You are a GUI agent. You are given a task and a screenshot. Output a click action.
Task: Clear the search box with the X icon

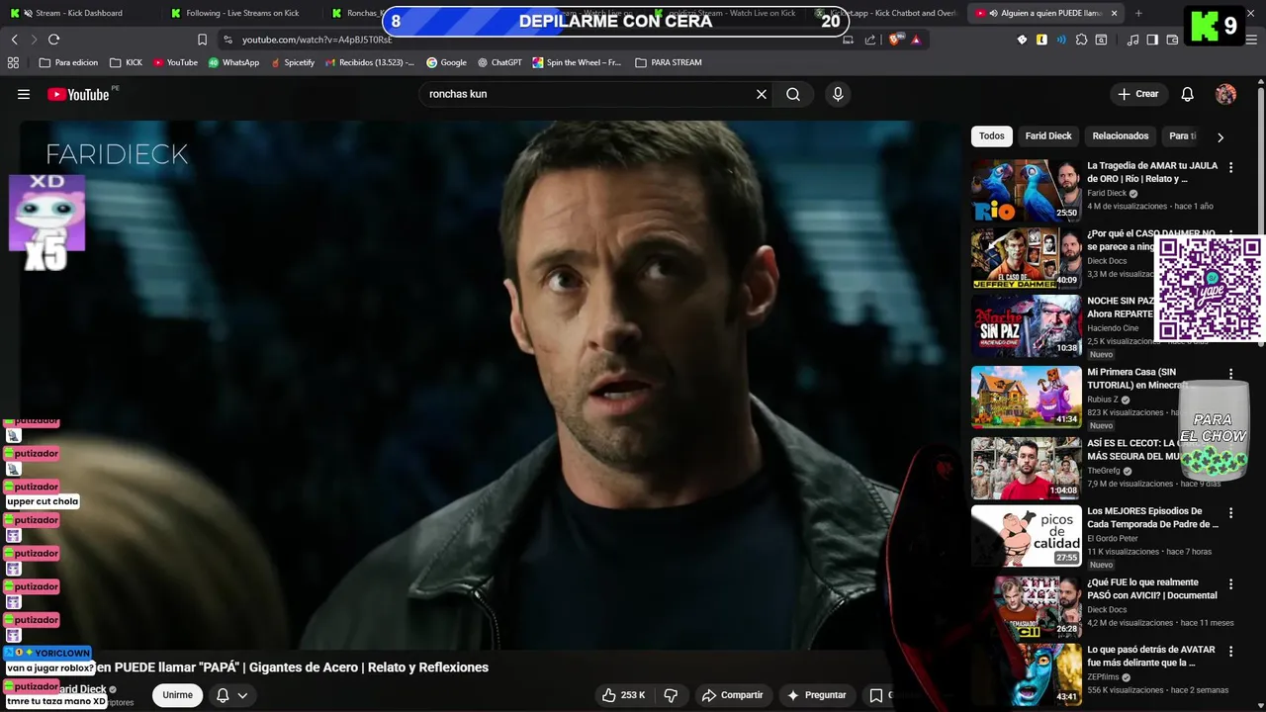pyautogui.click(x=762, y=94)
